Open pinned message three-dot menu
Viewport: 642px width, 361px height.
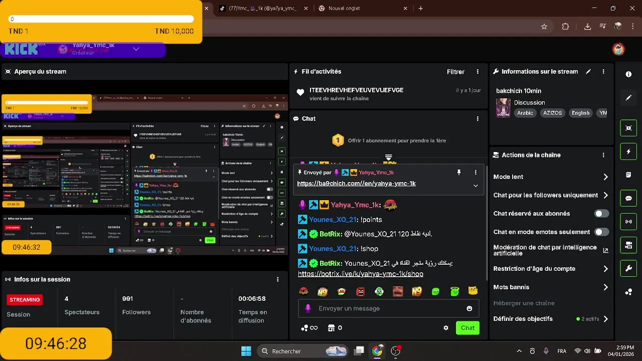coord(475,172)
